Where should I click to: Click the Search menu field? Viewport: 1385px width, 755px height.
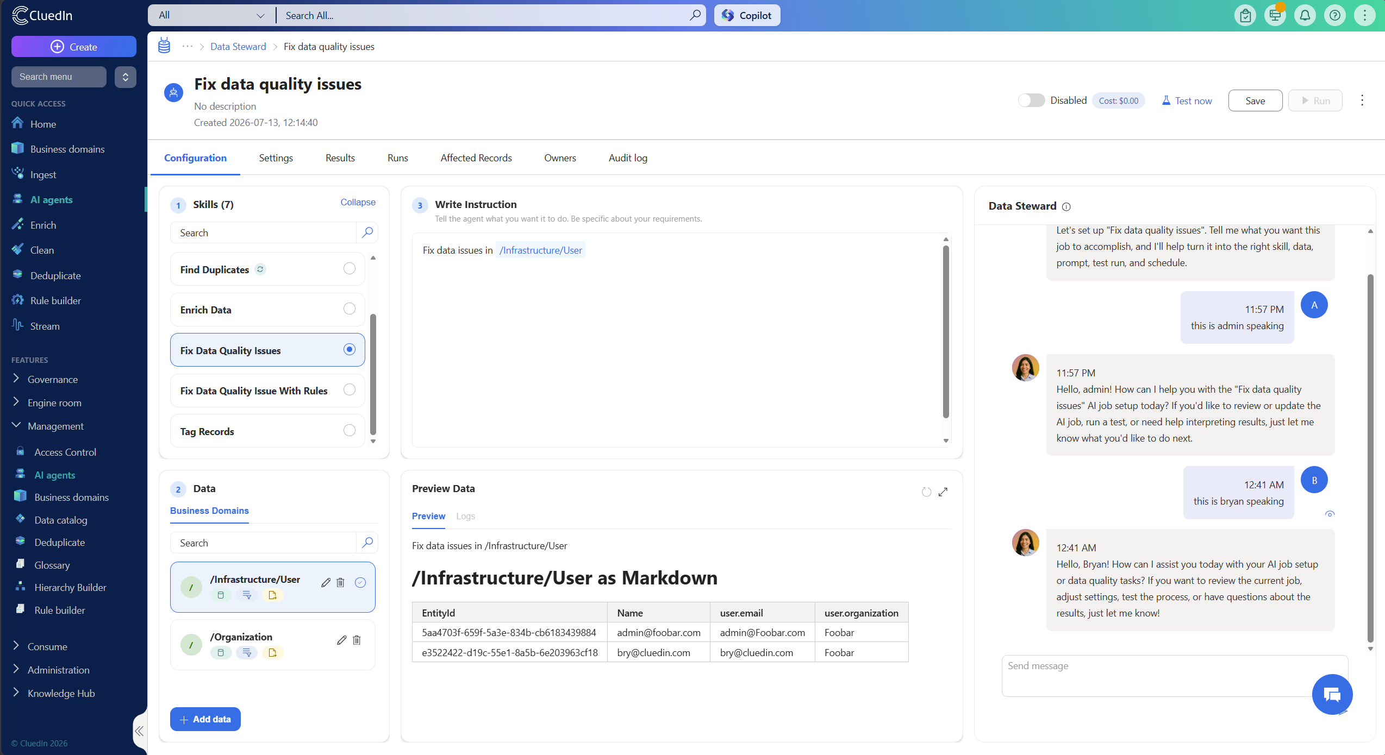pyautogui.click(x=59, y=77)
